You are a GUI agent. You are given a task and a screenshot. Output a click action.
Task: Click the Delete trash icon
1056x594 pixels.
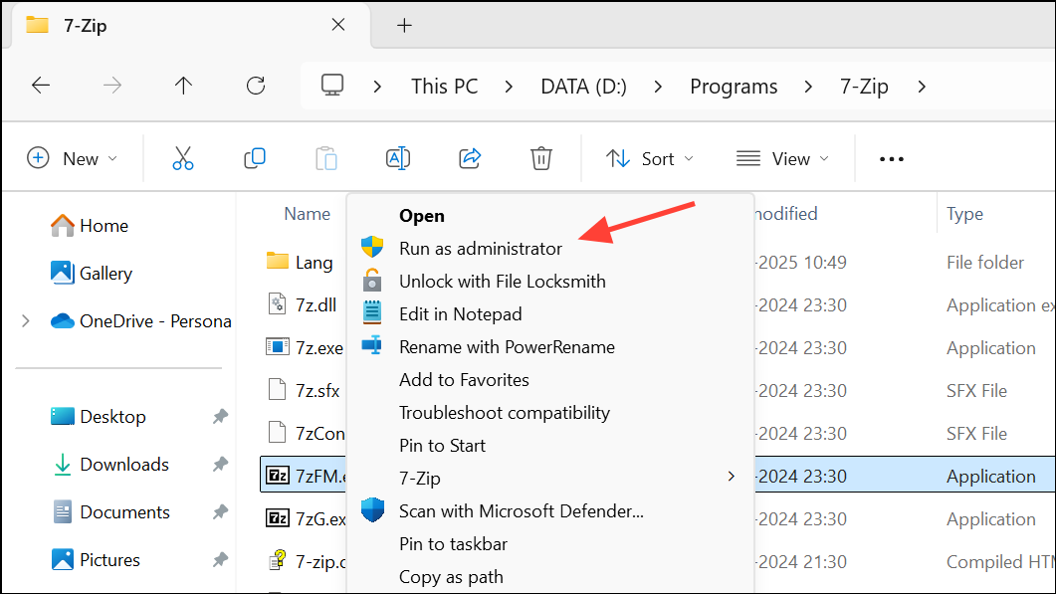540,159
